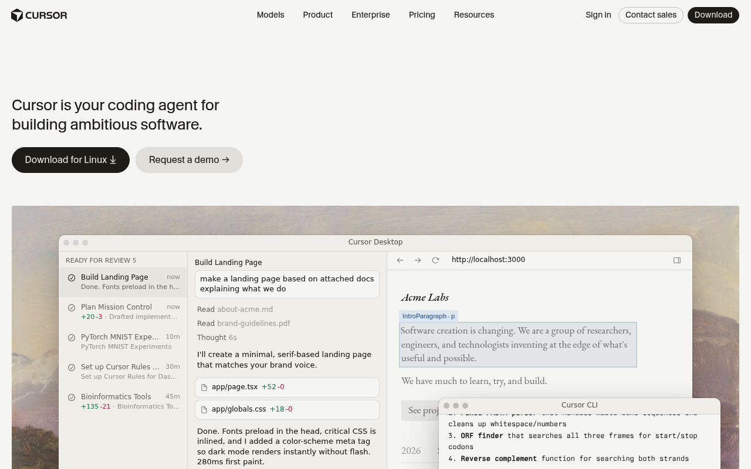Click the highlighted IntroParagraph text block
Viewport: 751px width, 469px height.
click(518, 345)
